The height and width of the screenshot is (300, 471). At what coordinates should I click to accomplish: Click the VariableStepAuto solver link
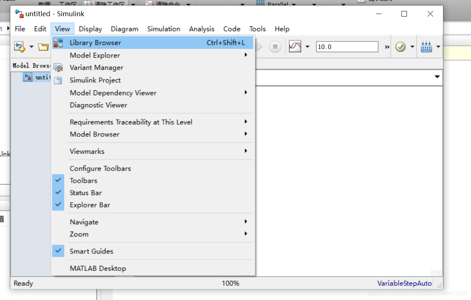click(x=404, y=283)
